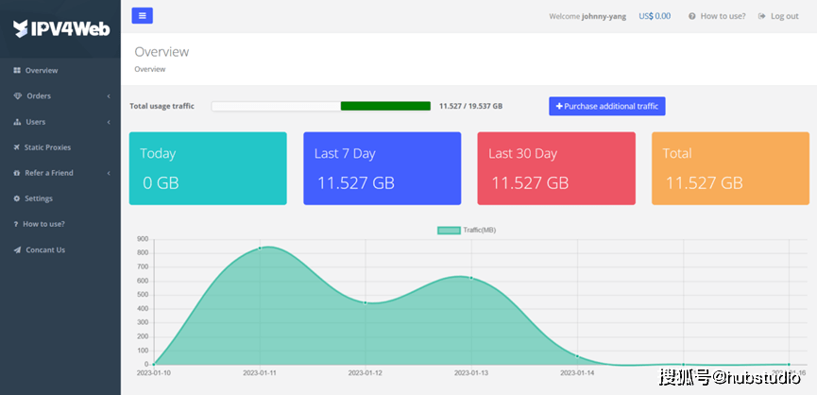Viewport: 817px width, 395px height.
Task: Open the Static Proxies menu item
Action: (x=47, y=147)
